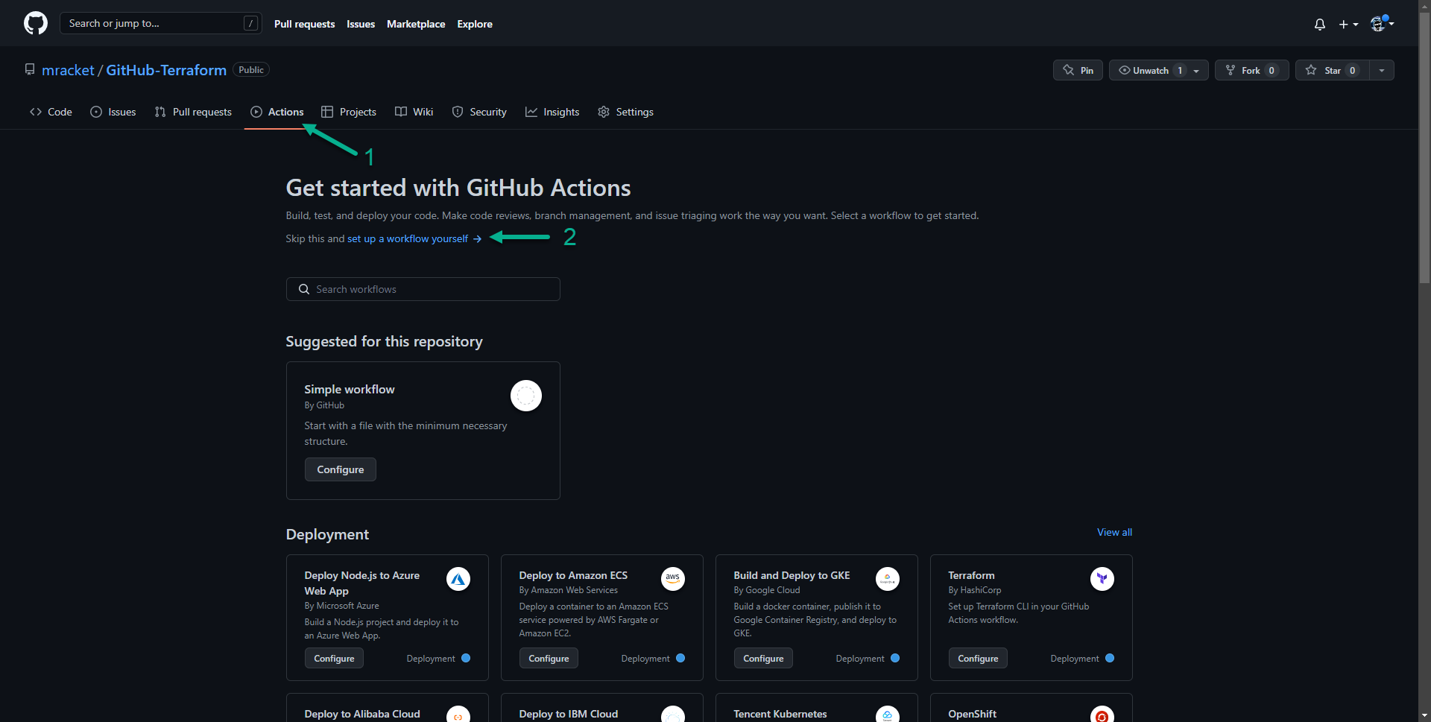Open Pull requests in top navigation
Viewport: 1431px width, 722px height.
point(304,24)
